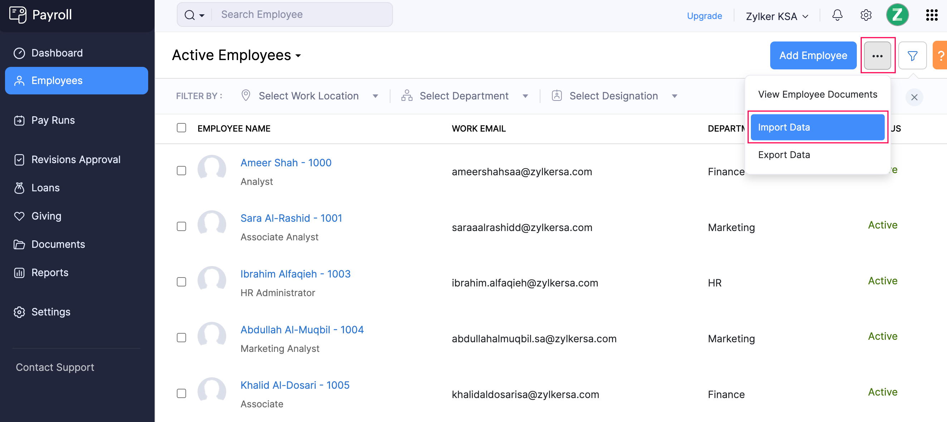Screen dimensions: 947x422
Task: Click the Department hierarchy icon
Action: [407, 95]
